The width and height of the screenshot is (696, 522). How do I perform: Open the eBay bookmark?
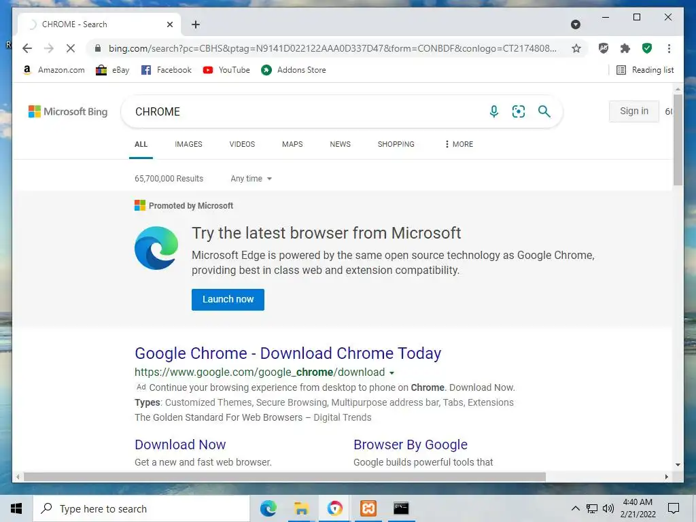113,70
